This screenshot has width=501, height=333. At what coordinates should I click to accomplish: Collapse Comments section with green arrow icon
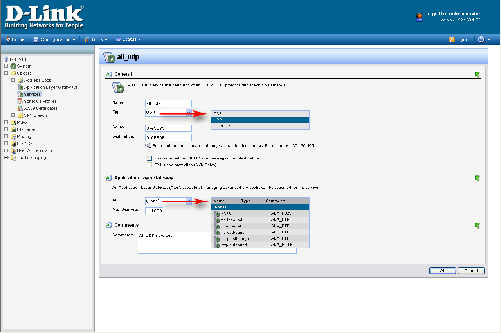point(478,226)
